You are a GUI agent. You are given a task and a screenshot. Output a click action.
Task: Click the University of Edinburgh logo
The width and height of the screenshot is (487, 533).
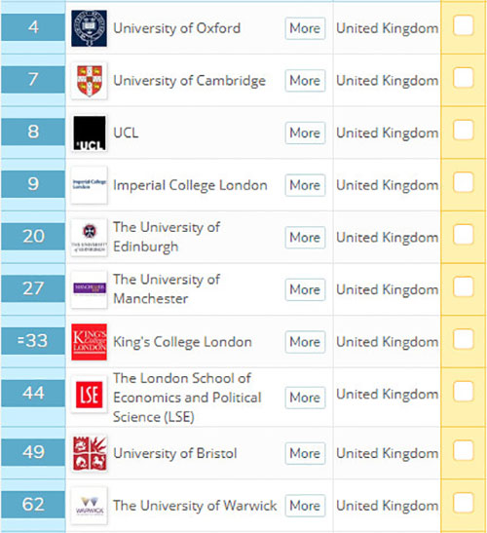coord(89,238)
